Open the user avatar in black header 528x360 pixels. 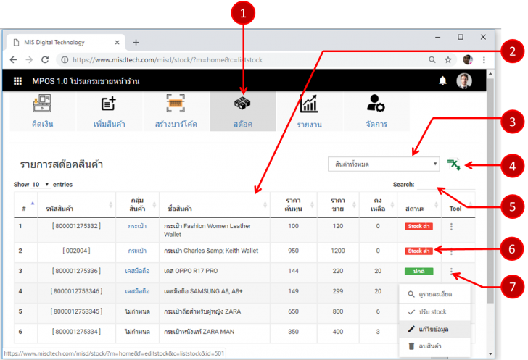point(464,80)
